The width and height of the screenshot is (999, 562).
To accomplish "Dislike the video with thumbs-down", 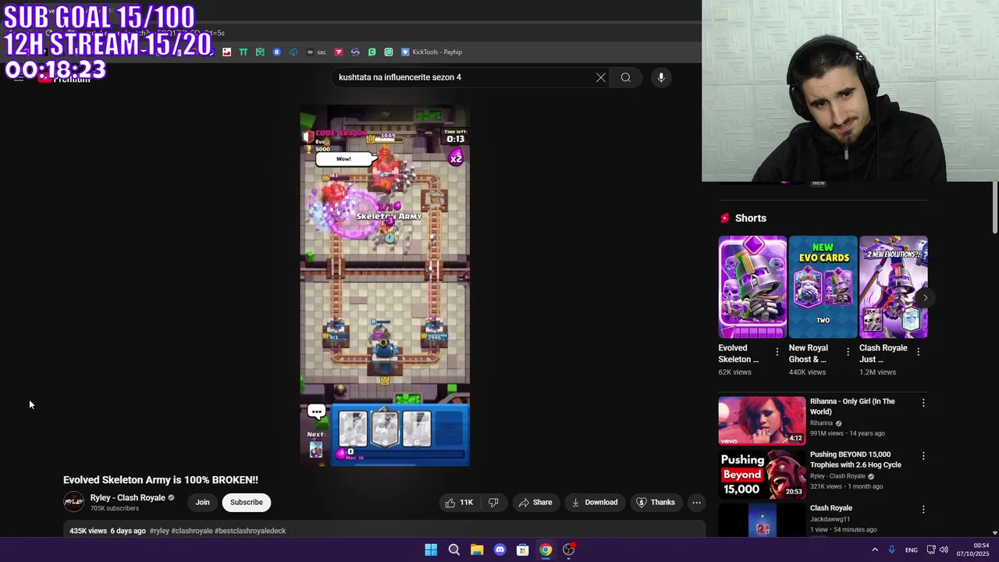I will 493,503.
